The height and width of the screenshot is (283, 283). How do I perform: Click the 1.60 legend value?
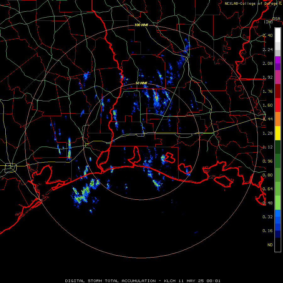(268, 105)
